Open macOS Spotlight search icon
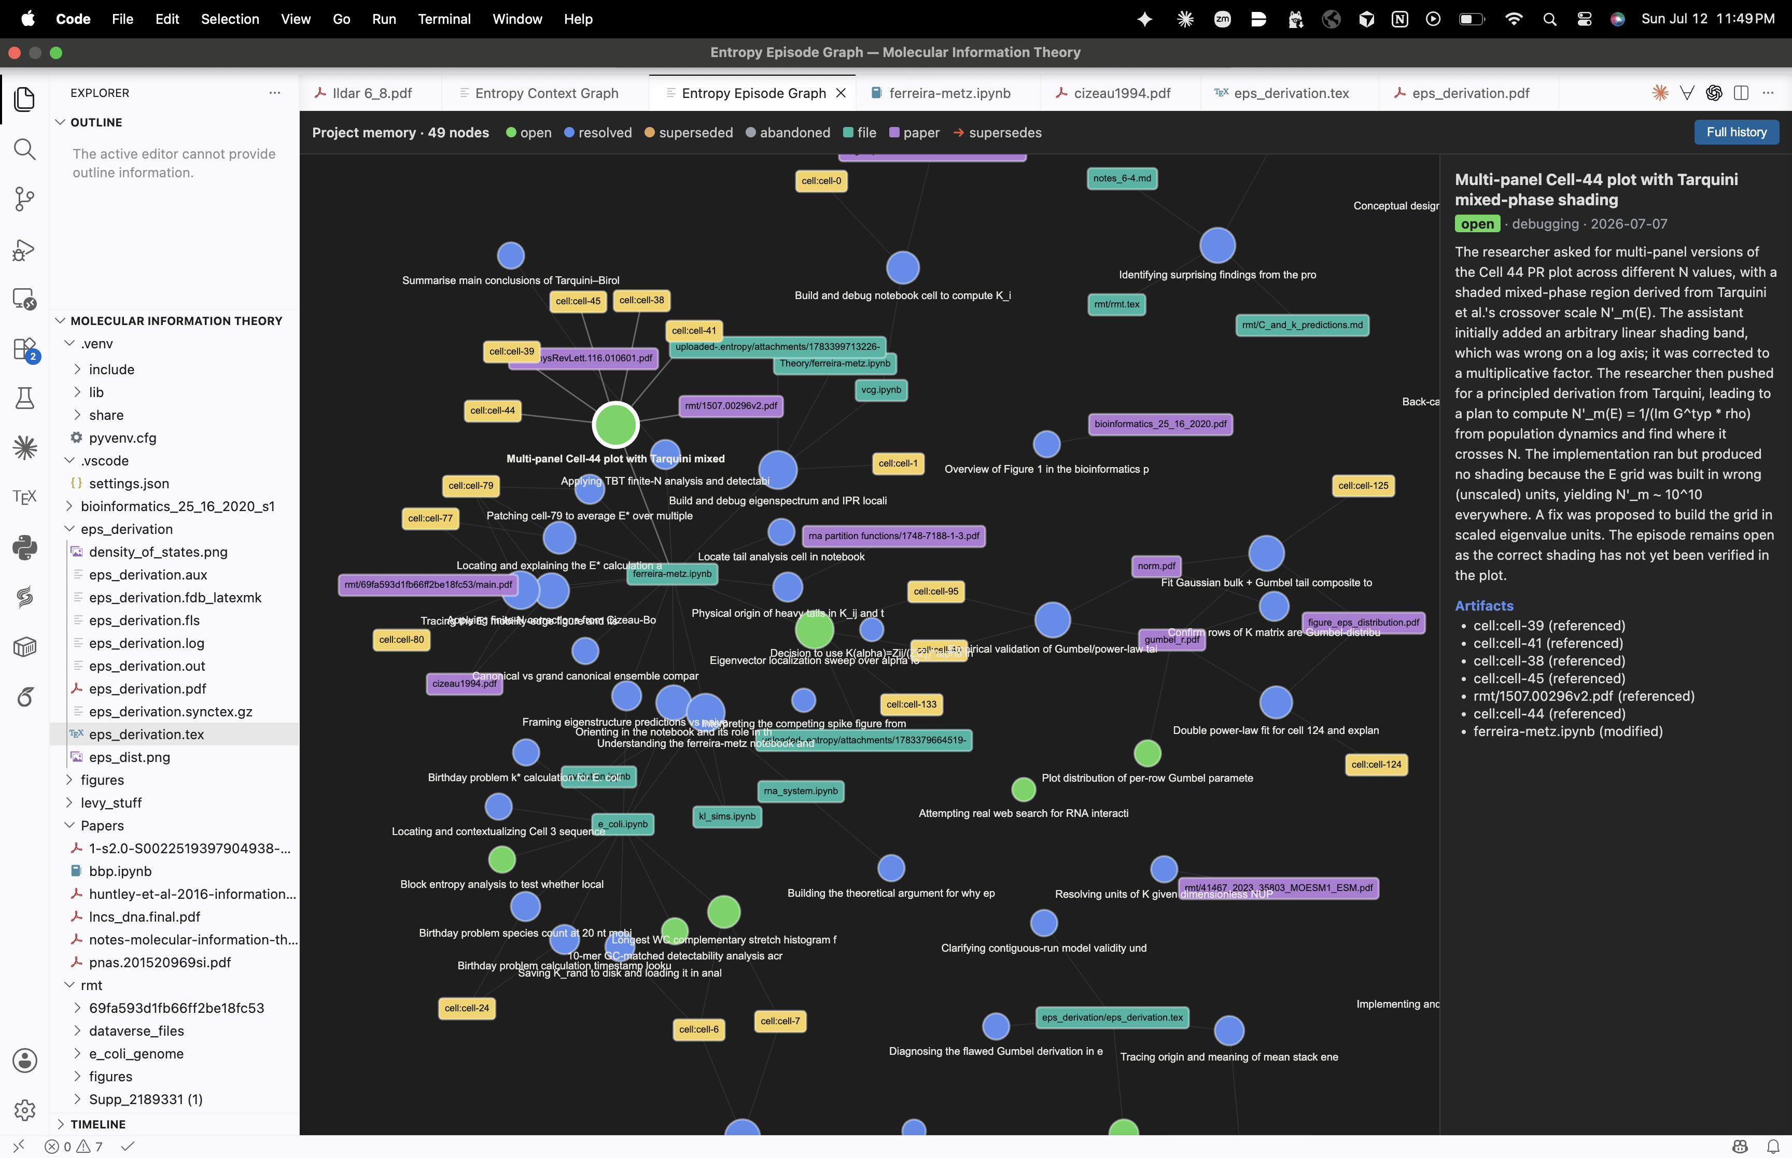The width and height of the screenshot is (1792, 1158). point(1550,19)
